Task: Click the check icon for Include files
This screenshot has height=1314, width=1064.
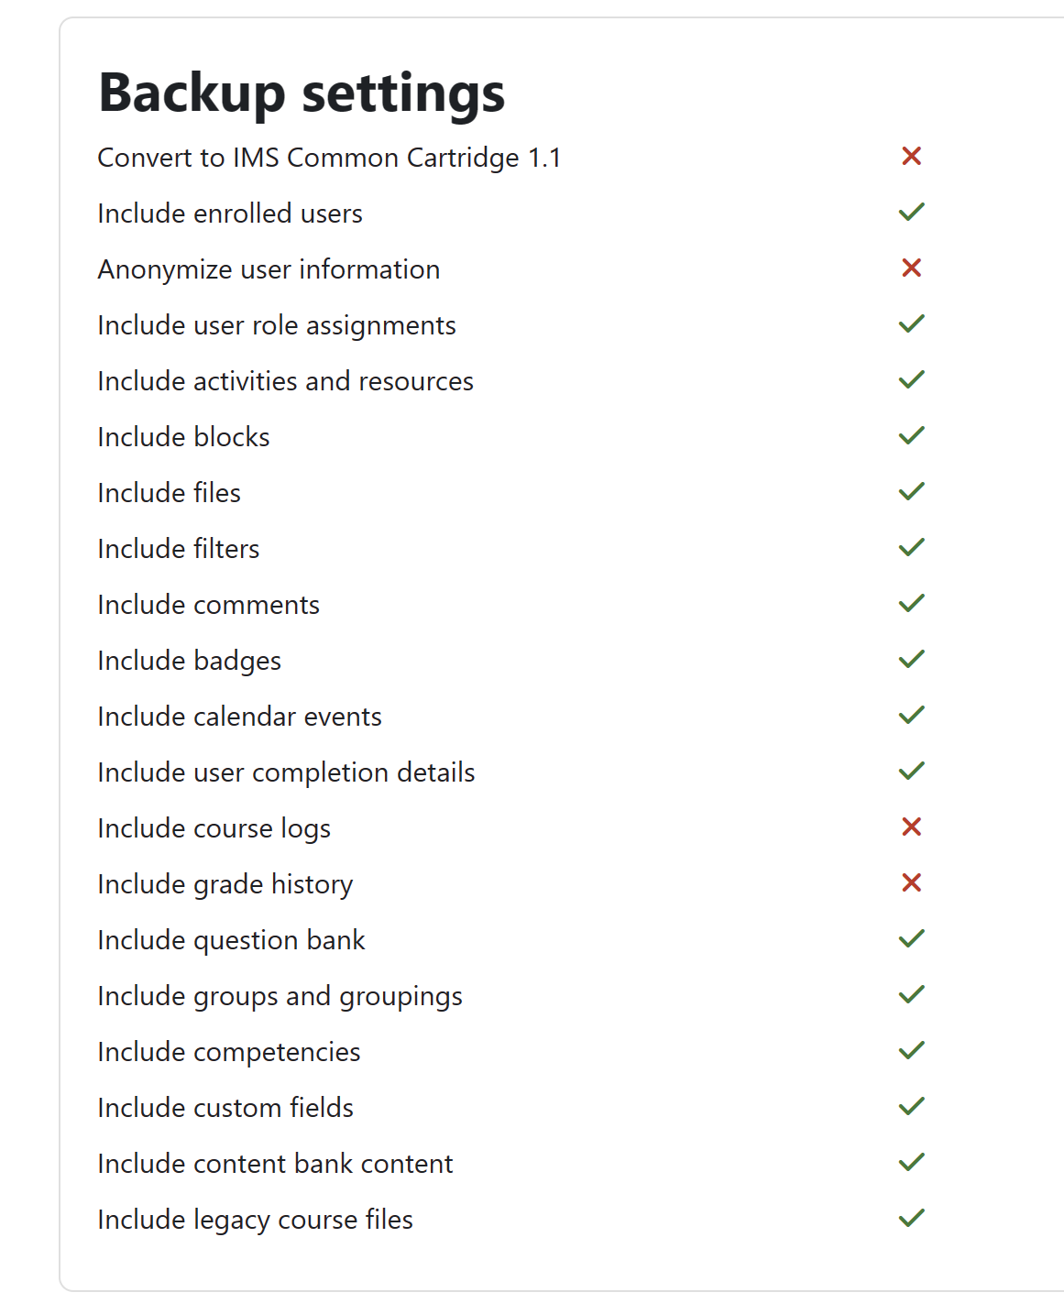Action: [x=912, y=491]
